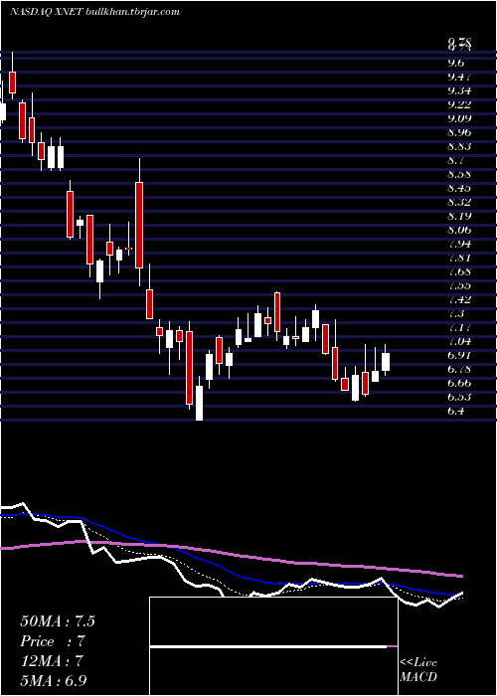This screenshot has width=497, height=696.
Task: Click the 5MA : 6.9 indicator text
Action: [54, 680]
